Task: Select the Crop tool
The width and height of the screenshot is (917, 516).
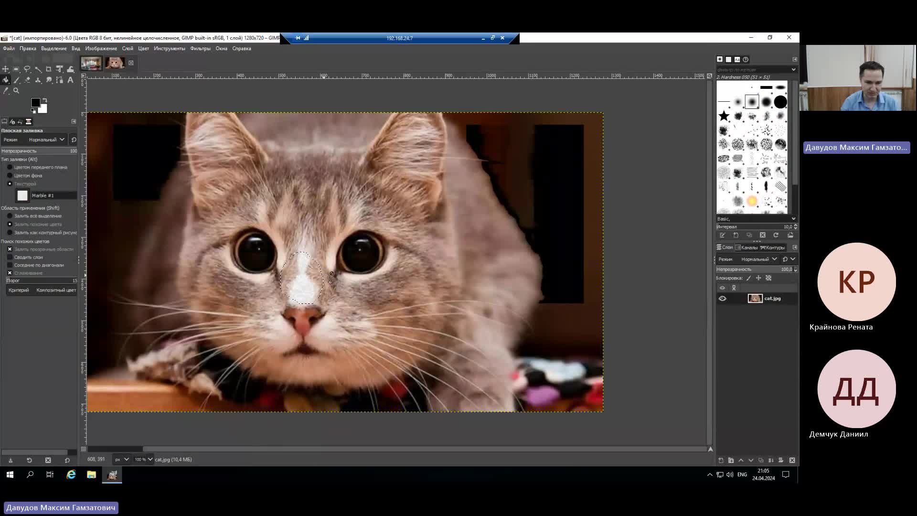Action: [x=49, y=69]
